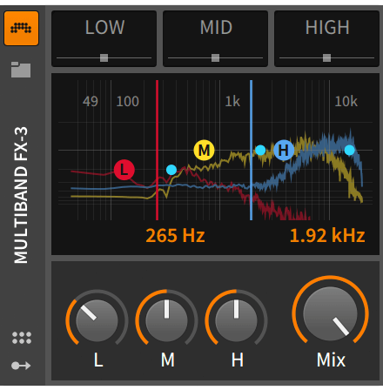Click the Mix knob

[330, 313]
